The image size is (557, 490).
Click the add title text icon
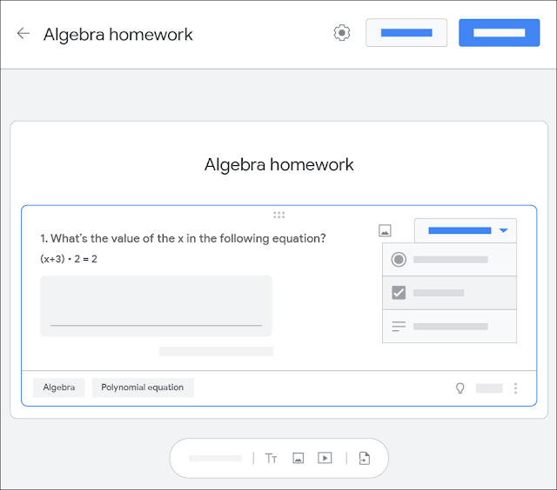tap(271, 458)
